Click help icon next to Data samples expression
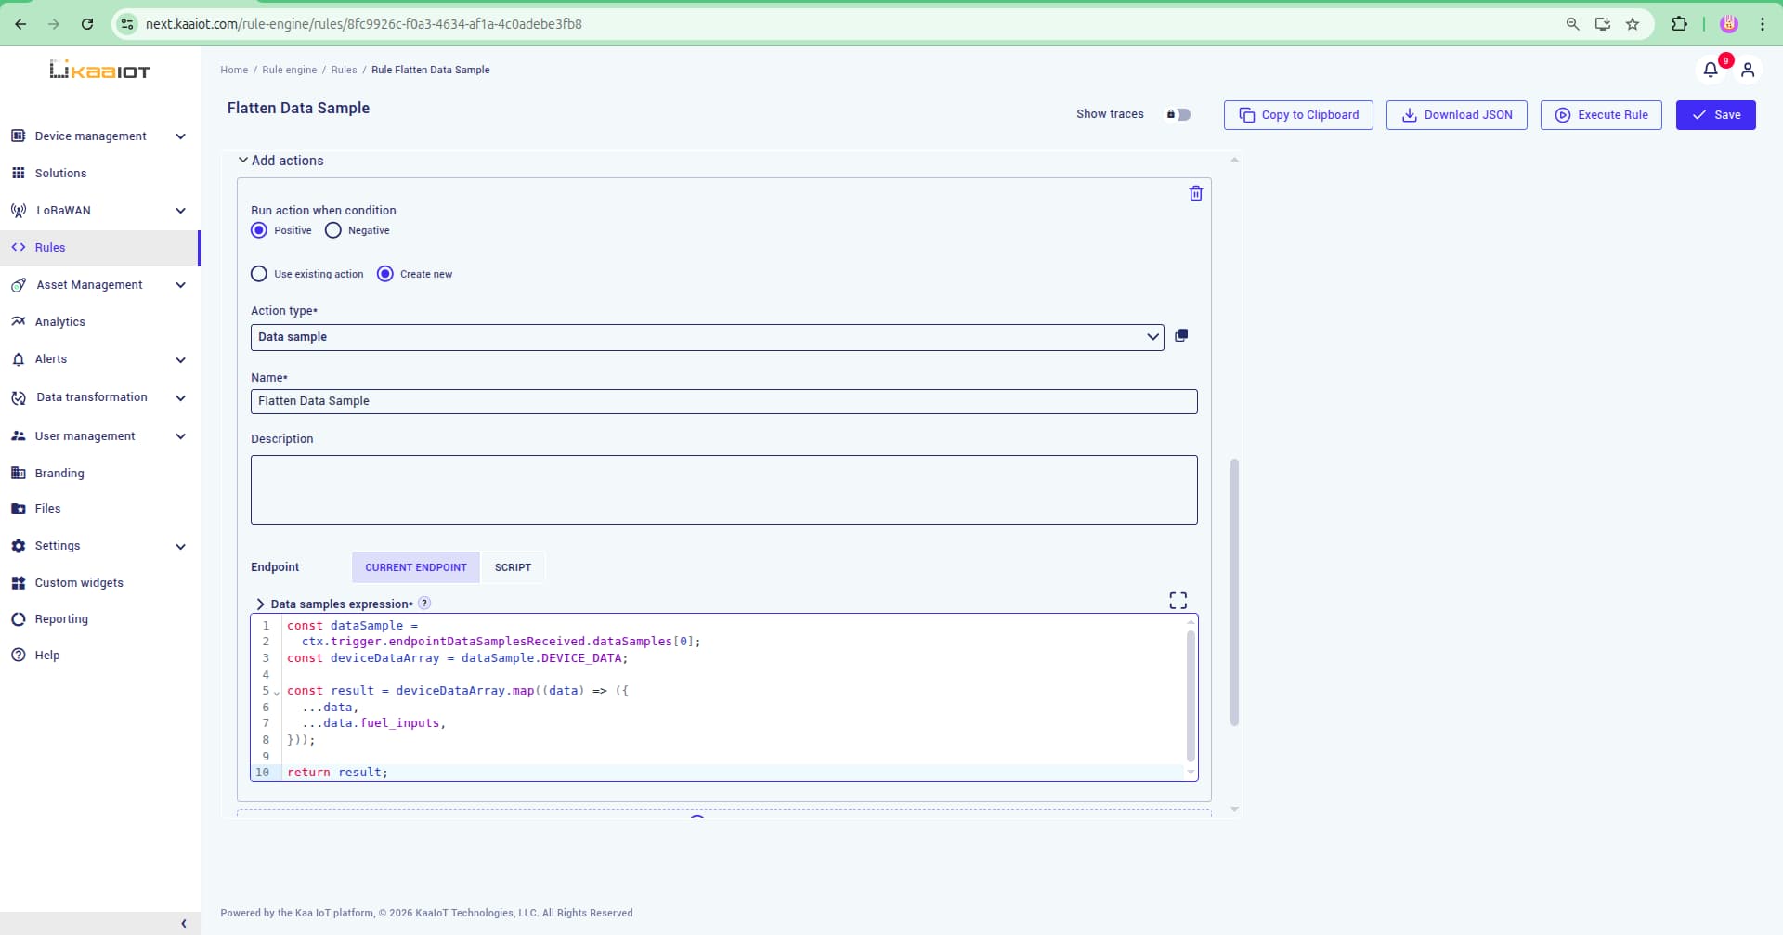Image resolution: width=1783 pixels, height=935 pixels. pos(424,604)
